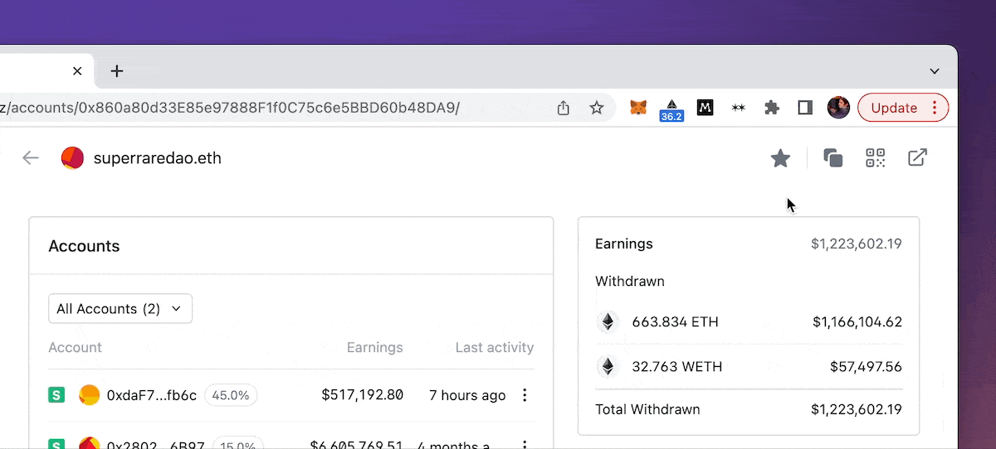
Task: Bookmark this page with the star icon
Action: coord(597,108)
